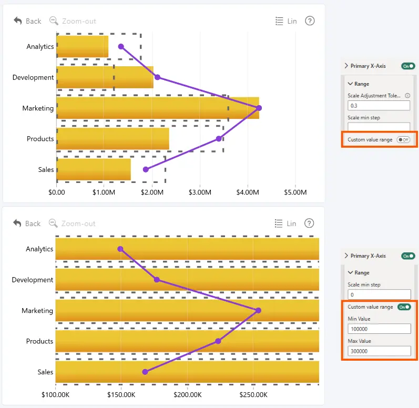Click the Marketing category label in top chart
The width and height of the screenshot is (419, 408).
[38, 108]
